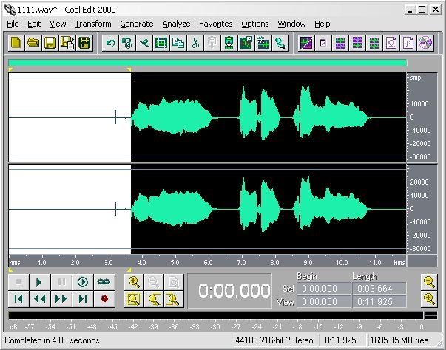The height and width of the screenshot is (350, 446).
Task: Click the mix paste clipboard-arrow icon
Action: click(229, 43)
